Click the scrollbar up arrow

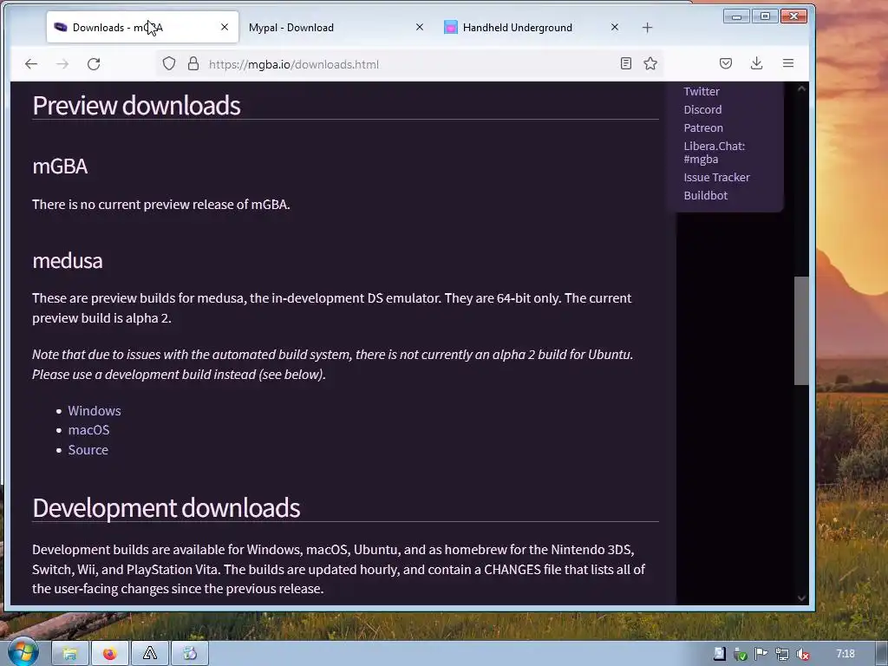(800, 89)
